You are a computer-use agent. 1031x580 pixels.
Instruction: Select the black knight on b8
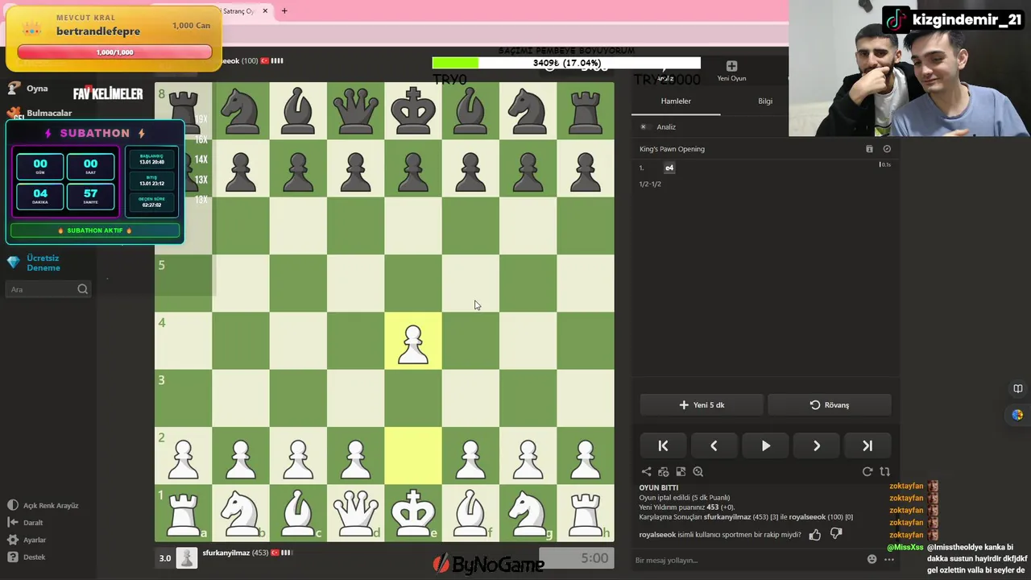click(241, 110)
